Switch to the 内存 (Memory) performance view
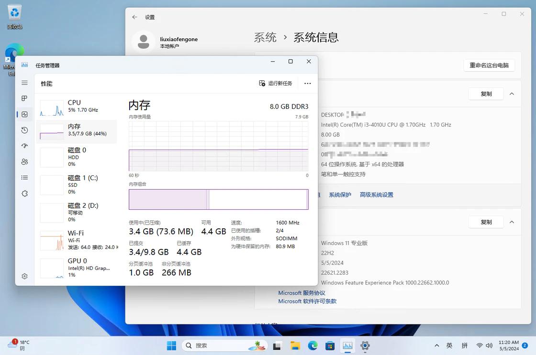The image size is (536, 355). point(77,129)
